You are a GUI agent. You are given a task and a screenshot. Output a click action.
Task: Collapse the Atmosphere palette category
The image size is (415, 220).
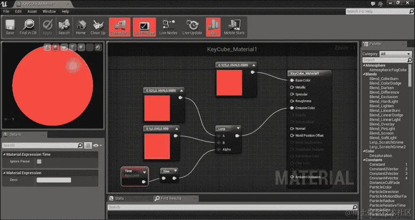coord(364,65)
